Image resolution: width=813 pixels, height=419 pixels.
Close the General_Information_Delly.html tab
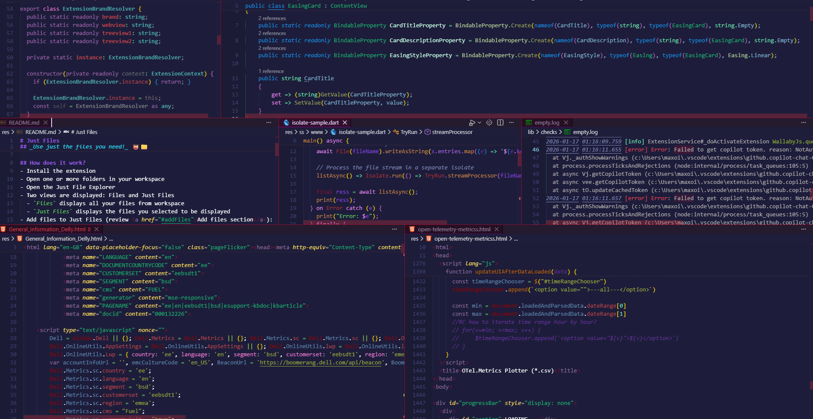[97, 230]
